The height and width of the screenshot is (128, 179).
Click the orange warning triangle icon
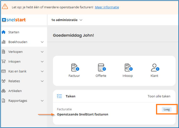tap(5, 7)
